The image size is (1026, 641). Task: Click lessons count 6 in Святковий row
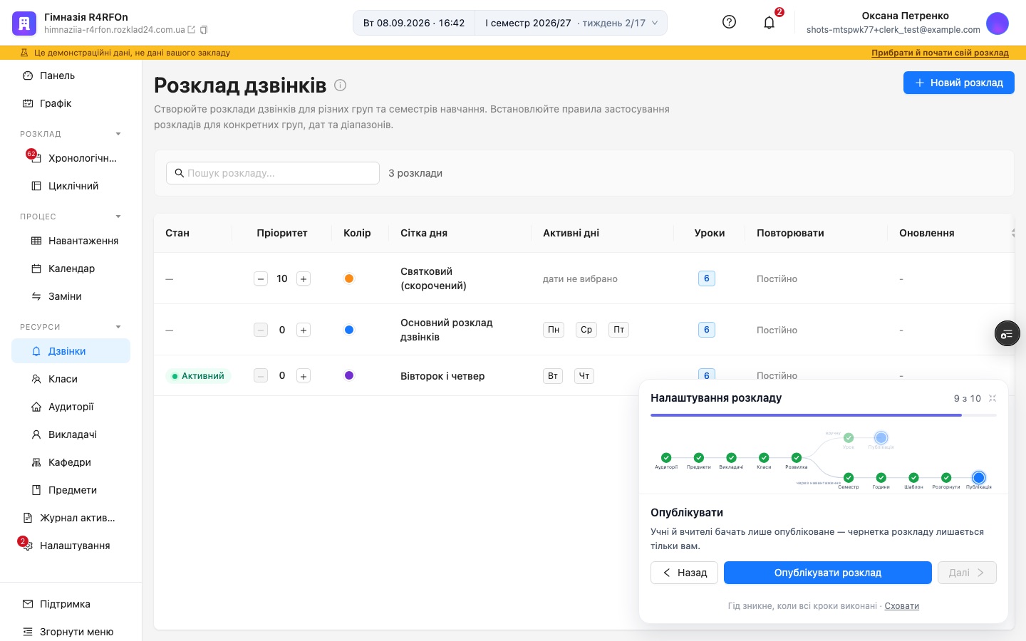tap(707, 278)
